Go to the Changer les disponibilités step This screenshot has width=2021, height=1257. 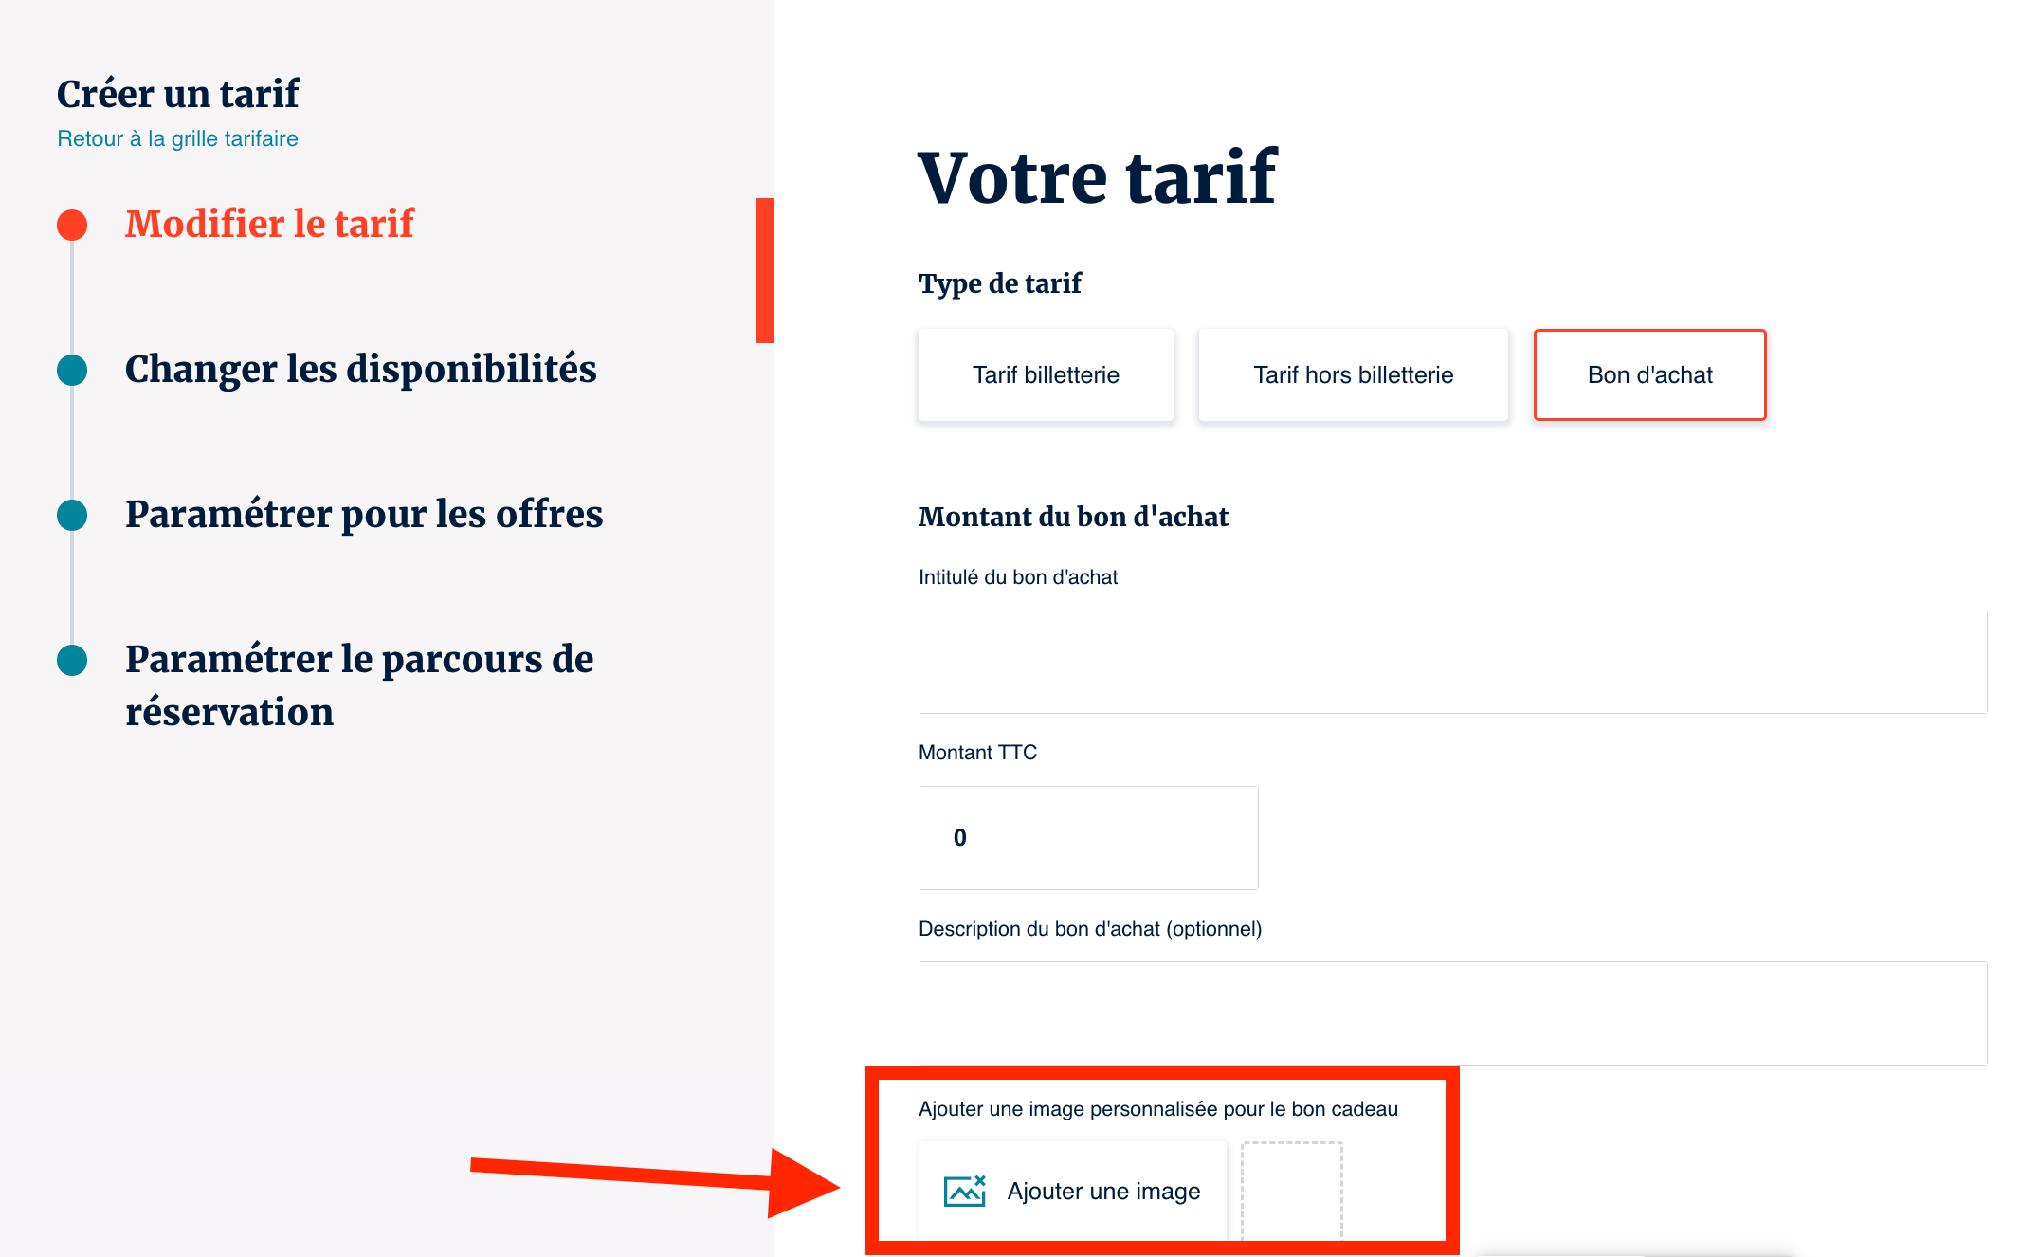tap(360, 370)
